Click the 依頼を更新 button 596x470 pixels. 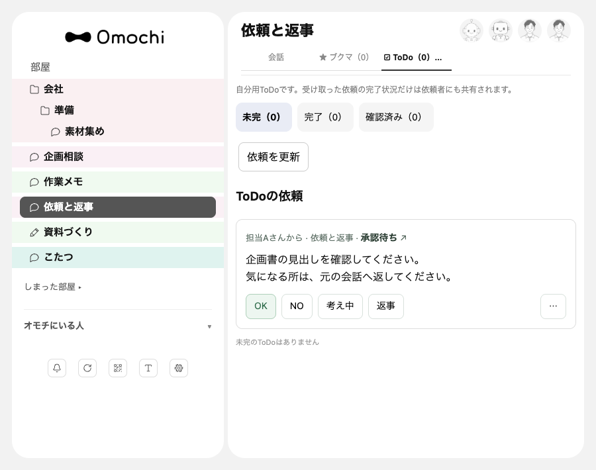(x=273, y=157)
